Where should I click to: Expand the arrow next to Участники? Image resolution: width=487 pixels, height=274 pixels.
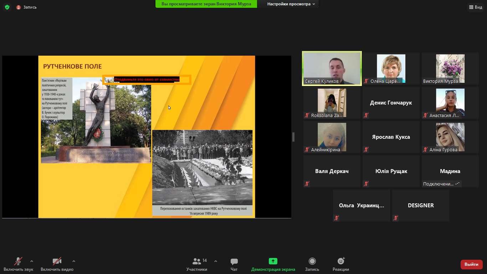[x=216, y=261]
